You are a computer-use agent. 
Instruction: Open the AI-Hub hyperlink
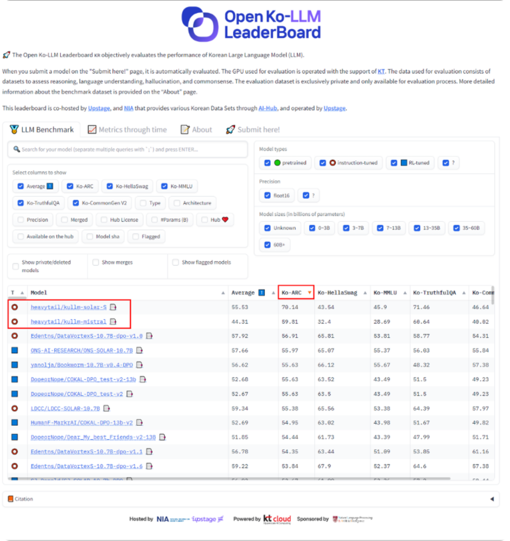267,108
